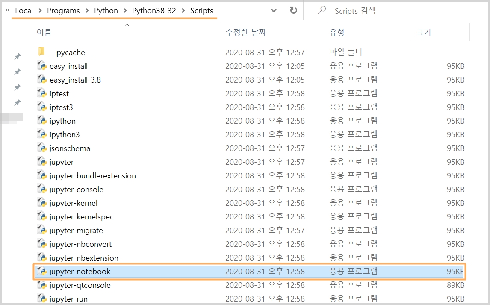
Task: Select the jupyter-kernelspec file name
Action: click(81, 217)
